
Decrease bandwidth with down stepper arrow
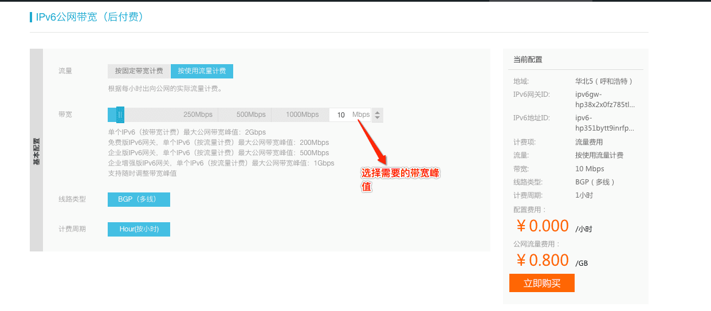click(377, 118)
